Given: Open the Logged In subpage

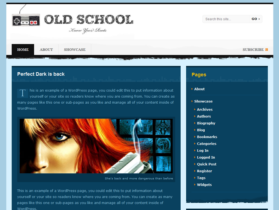Looking at the screenshot, I should [206, 157].
